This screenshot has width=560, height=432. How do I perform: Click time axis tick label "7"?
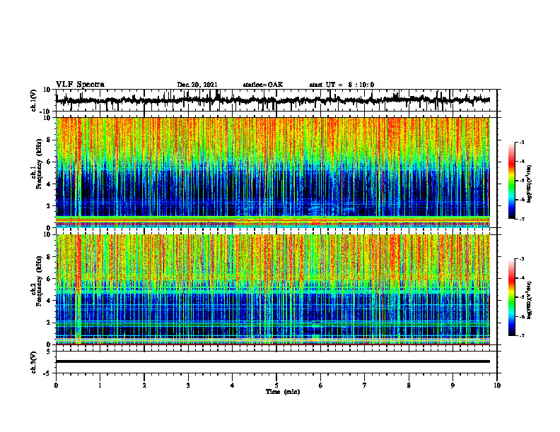[x=365, y=385]
